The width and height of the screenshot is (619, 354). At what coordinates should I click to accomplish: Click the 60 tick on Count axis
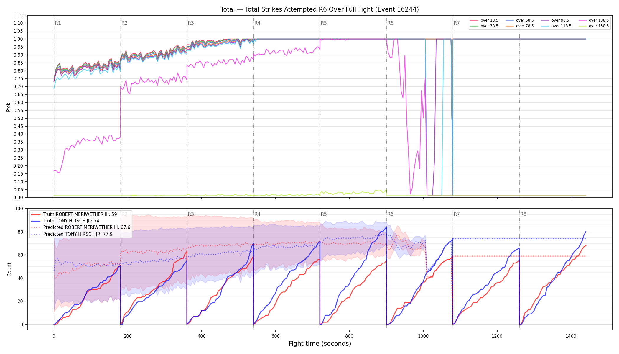pyautogui.click(x=20, y=255)
